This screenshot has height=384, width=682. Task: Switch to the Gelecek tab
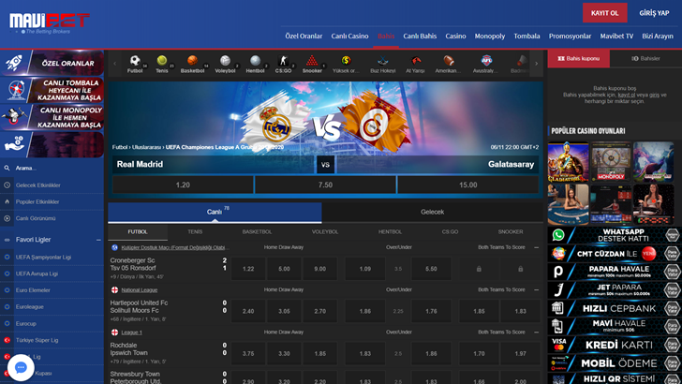pyautogui.click(x=433, y=213)
